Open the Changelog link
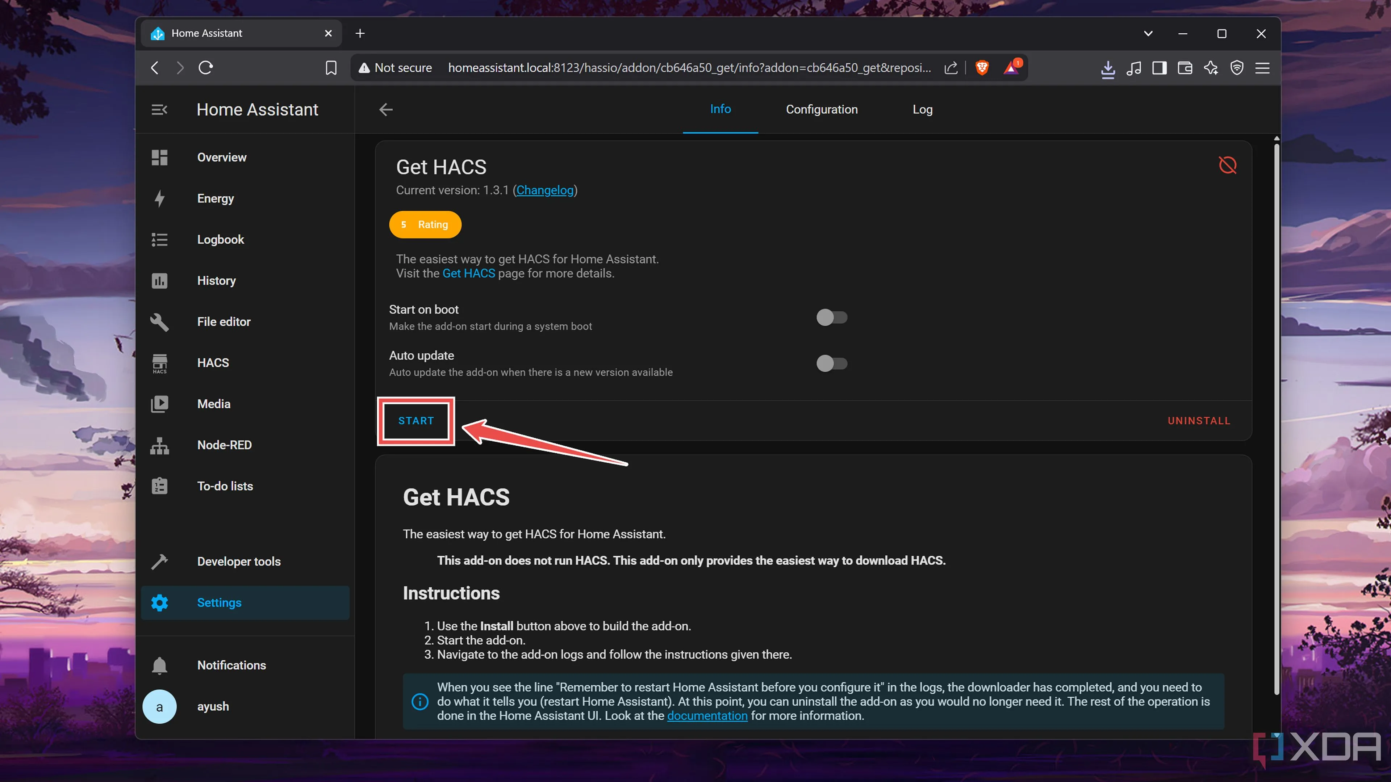Screen dimensions: 1391x782 544,190
